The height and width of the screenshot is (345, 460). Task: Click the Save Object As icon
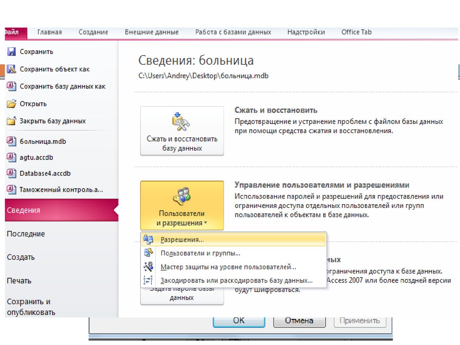click(12, 69)
